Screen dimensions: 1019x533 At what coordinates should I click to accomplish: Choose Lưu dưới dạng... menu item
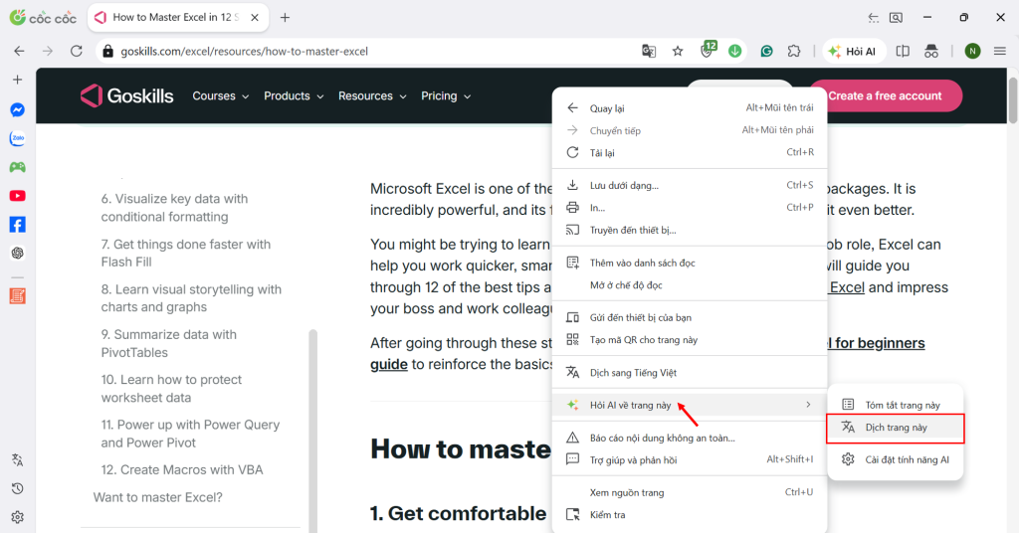pos(690,186)
